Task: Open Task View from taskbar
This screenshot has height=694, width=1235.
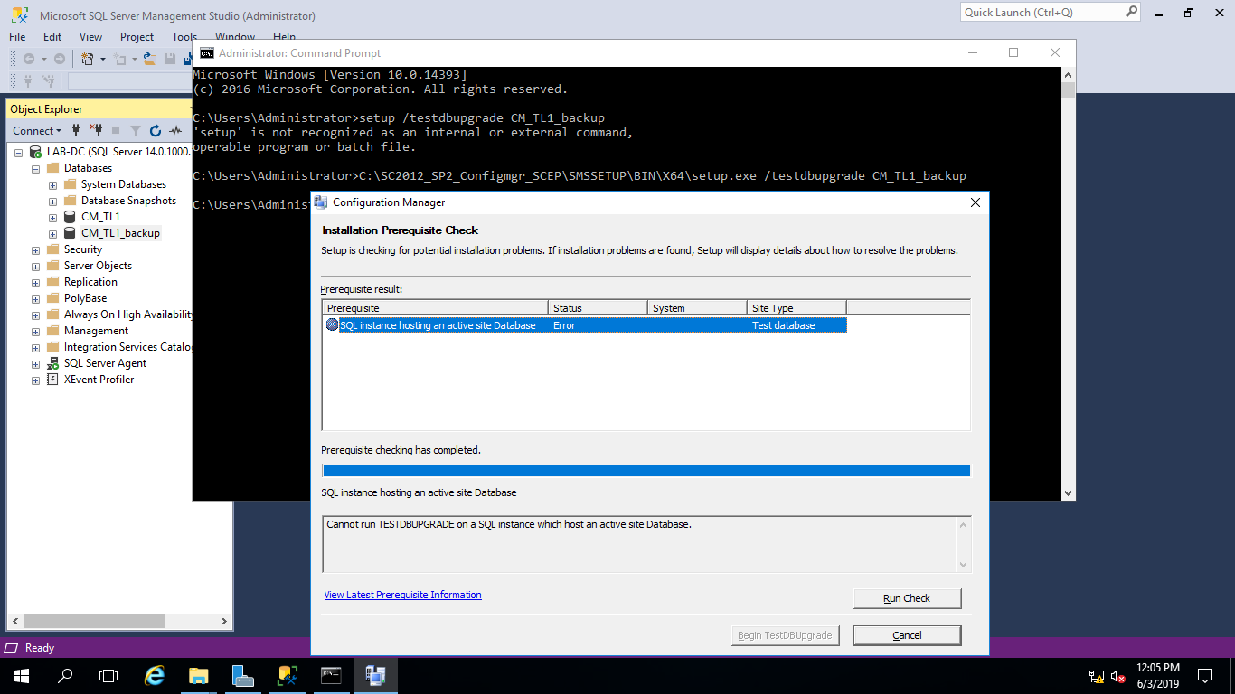Action: click(108, 675)
